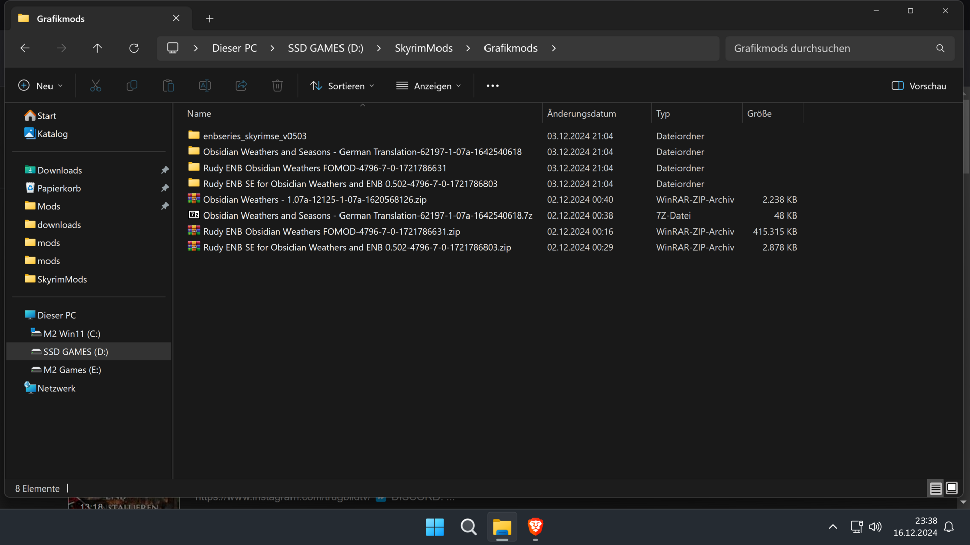Open the more options ellipsis menu
Screen dimensions: 970x545
(493, 86)
